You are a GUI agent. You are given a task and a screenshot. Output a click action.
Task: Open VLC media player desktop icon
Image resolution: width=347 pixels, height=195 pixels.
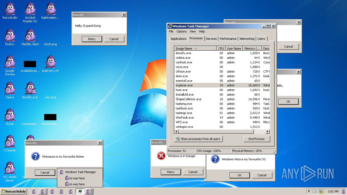click(x=10, y=172)
